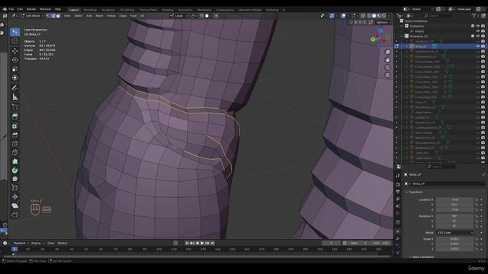Toggle X-ray display button

pos(363,15)
